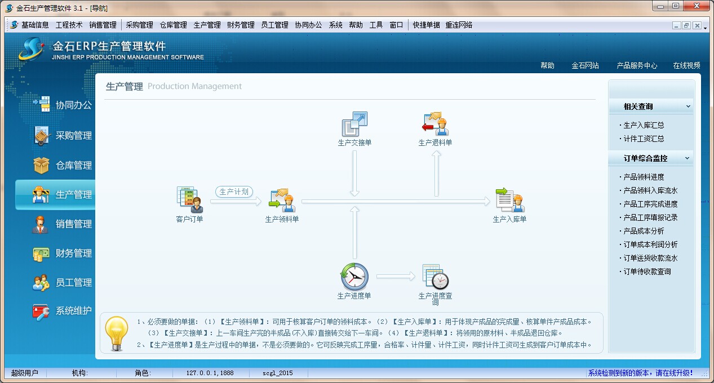Open the 产品工序完成进度 link

[650, 204]
